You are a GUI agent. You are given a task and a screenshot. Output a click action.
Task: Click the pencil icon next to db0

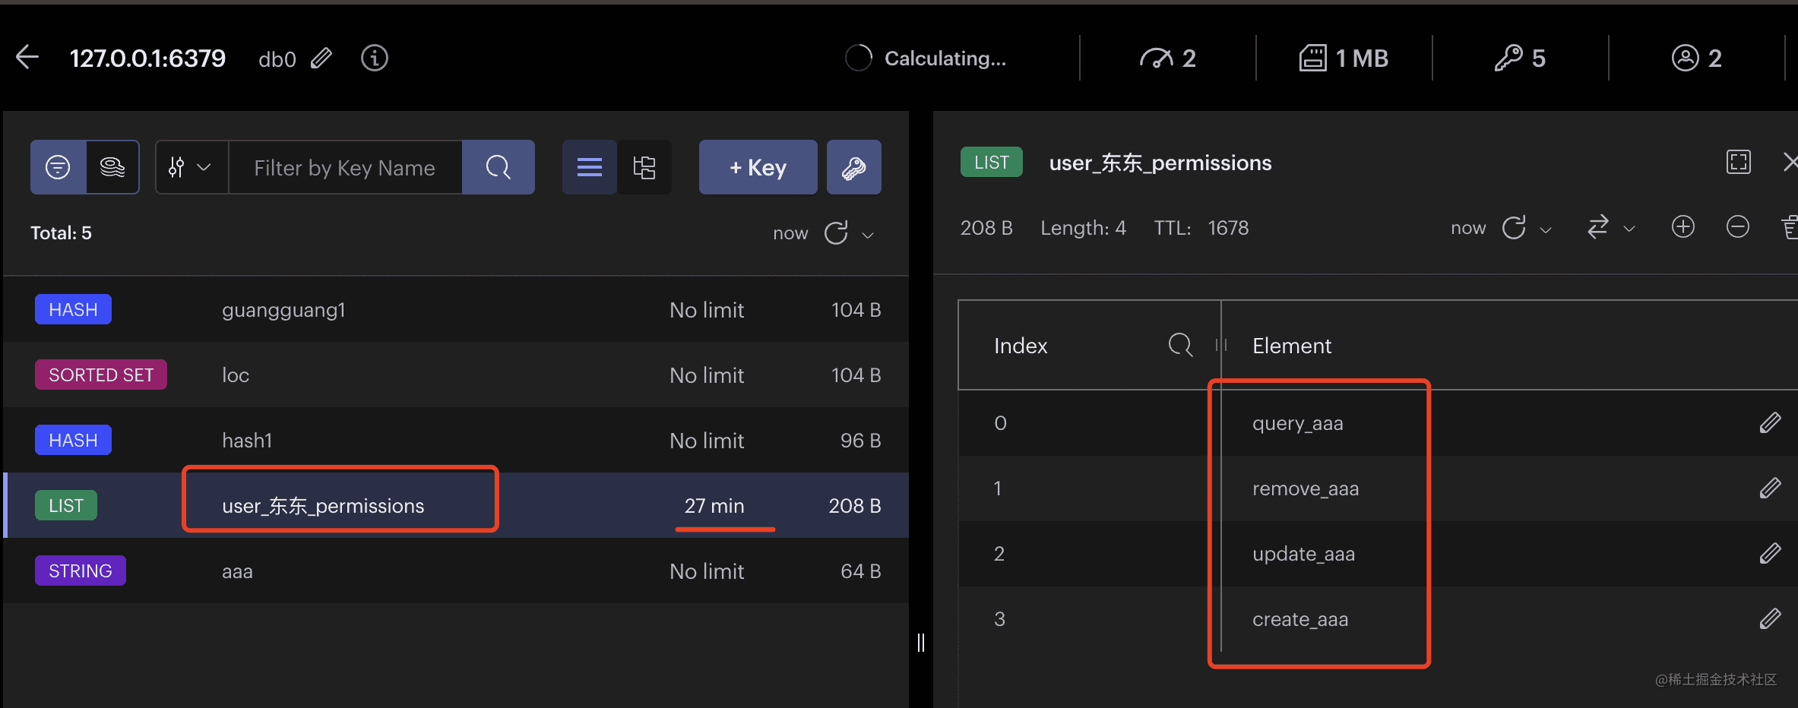[x=321, y=58]
